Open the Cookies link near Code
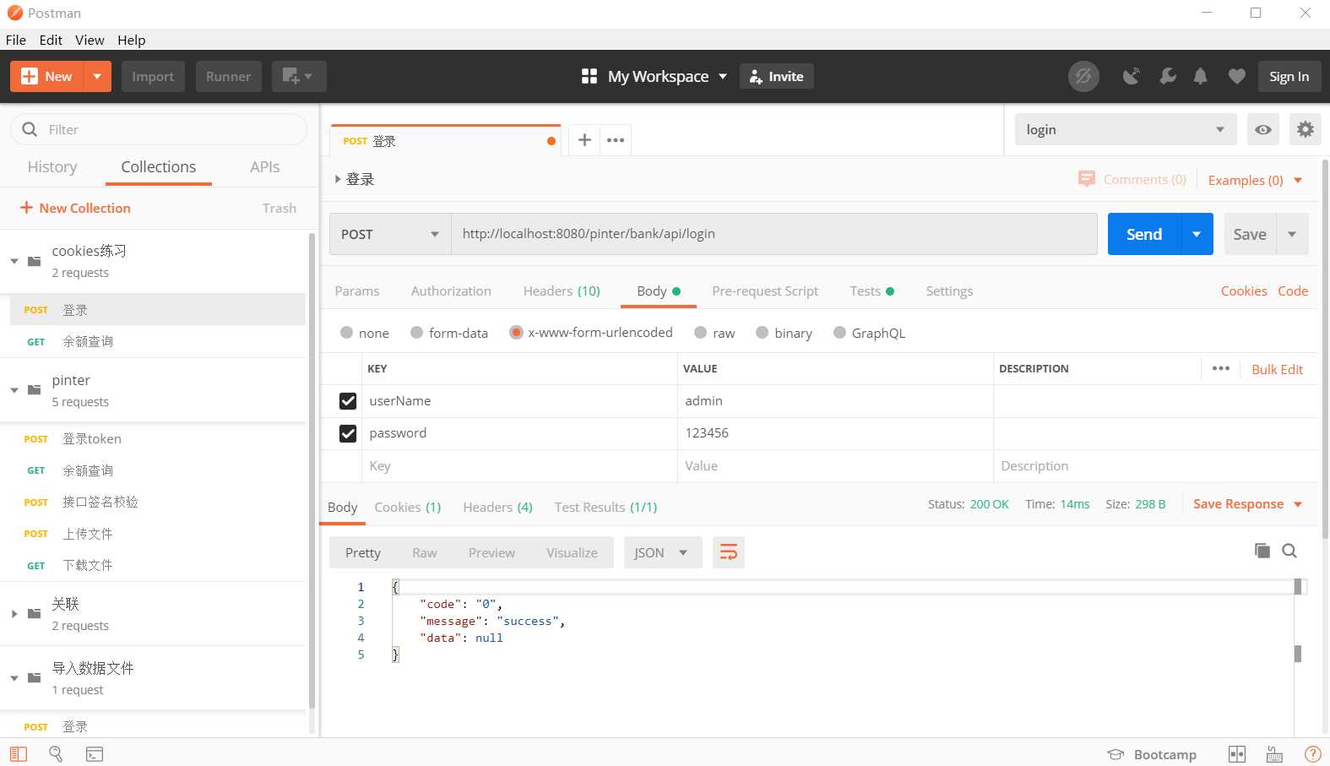Viewport: 1330px width, 766px height. tap(1244, 291)
